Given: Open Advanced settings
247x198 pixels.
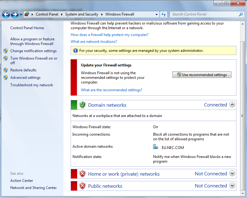Looking at the screenshot, I should point(26,78).
